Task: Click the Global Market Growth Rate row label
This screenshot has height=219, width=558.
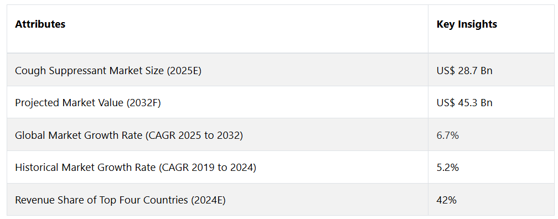Action: (129, 135)
